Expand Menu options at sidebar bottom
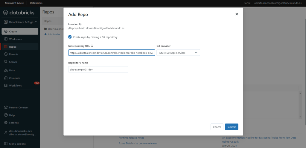This screenshot has height=148, width=306. point(17,144)
